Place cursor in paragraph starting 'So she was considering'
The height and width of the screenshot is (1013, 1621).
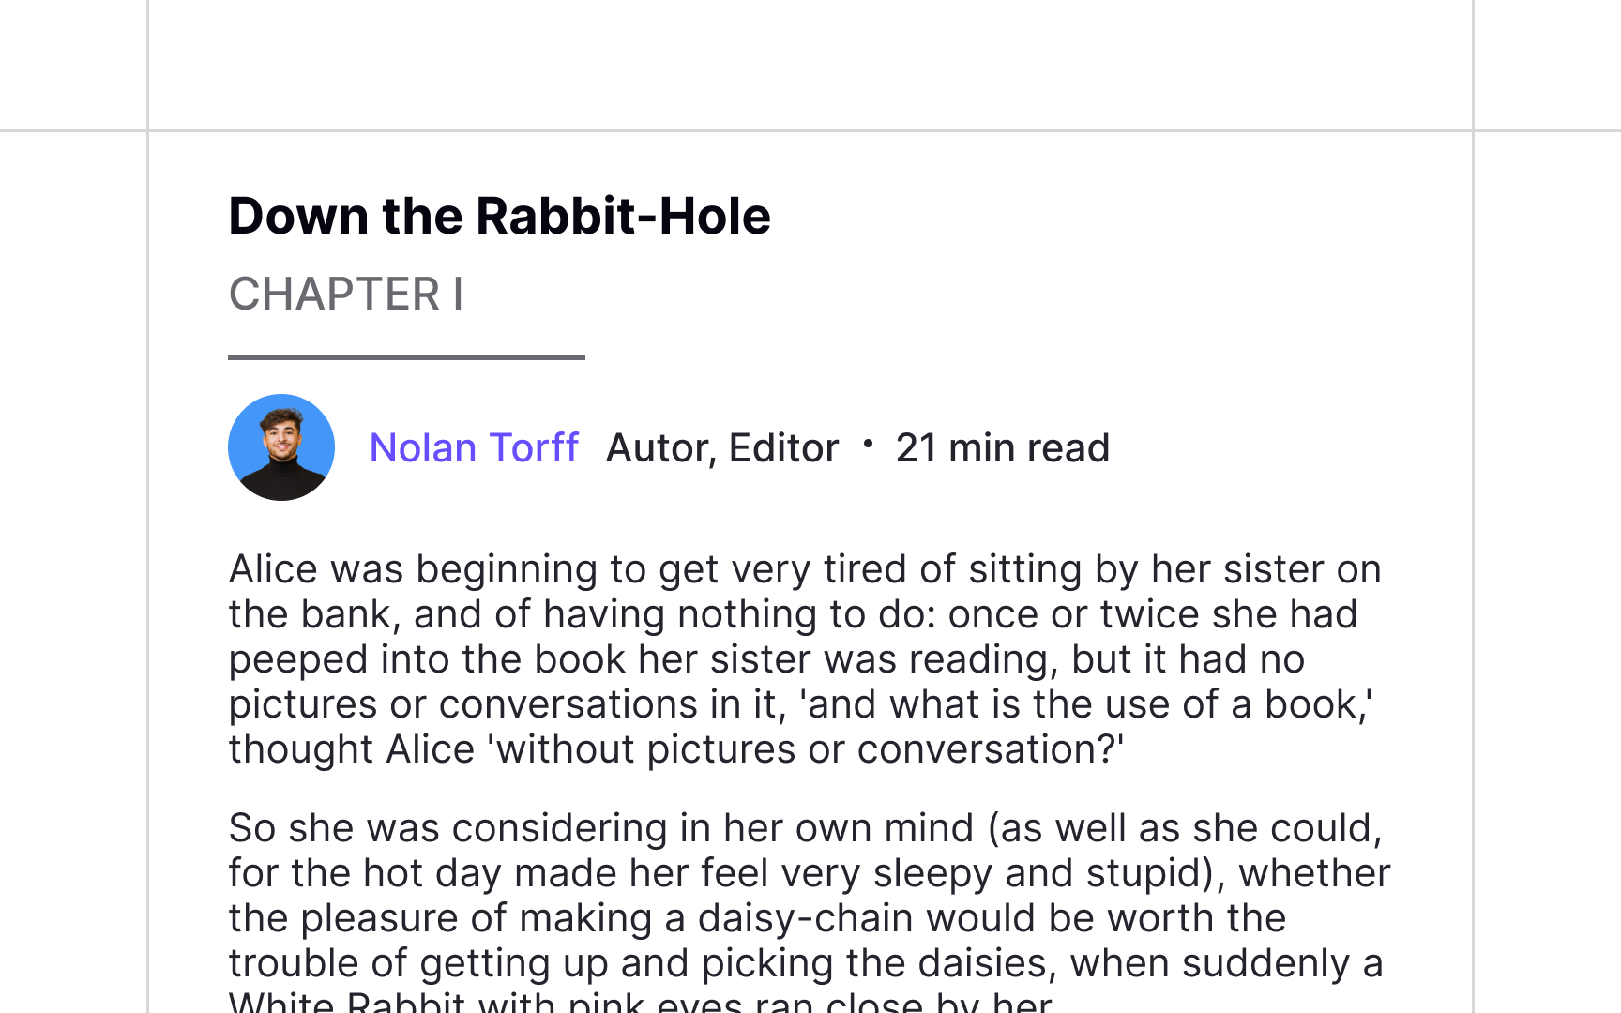[810, 910]
